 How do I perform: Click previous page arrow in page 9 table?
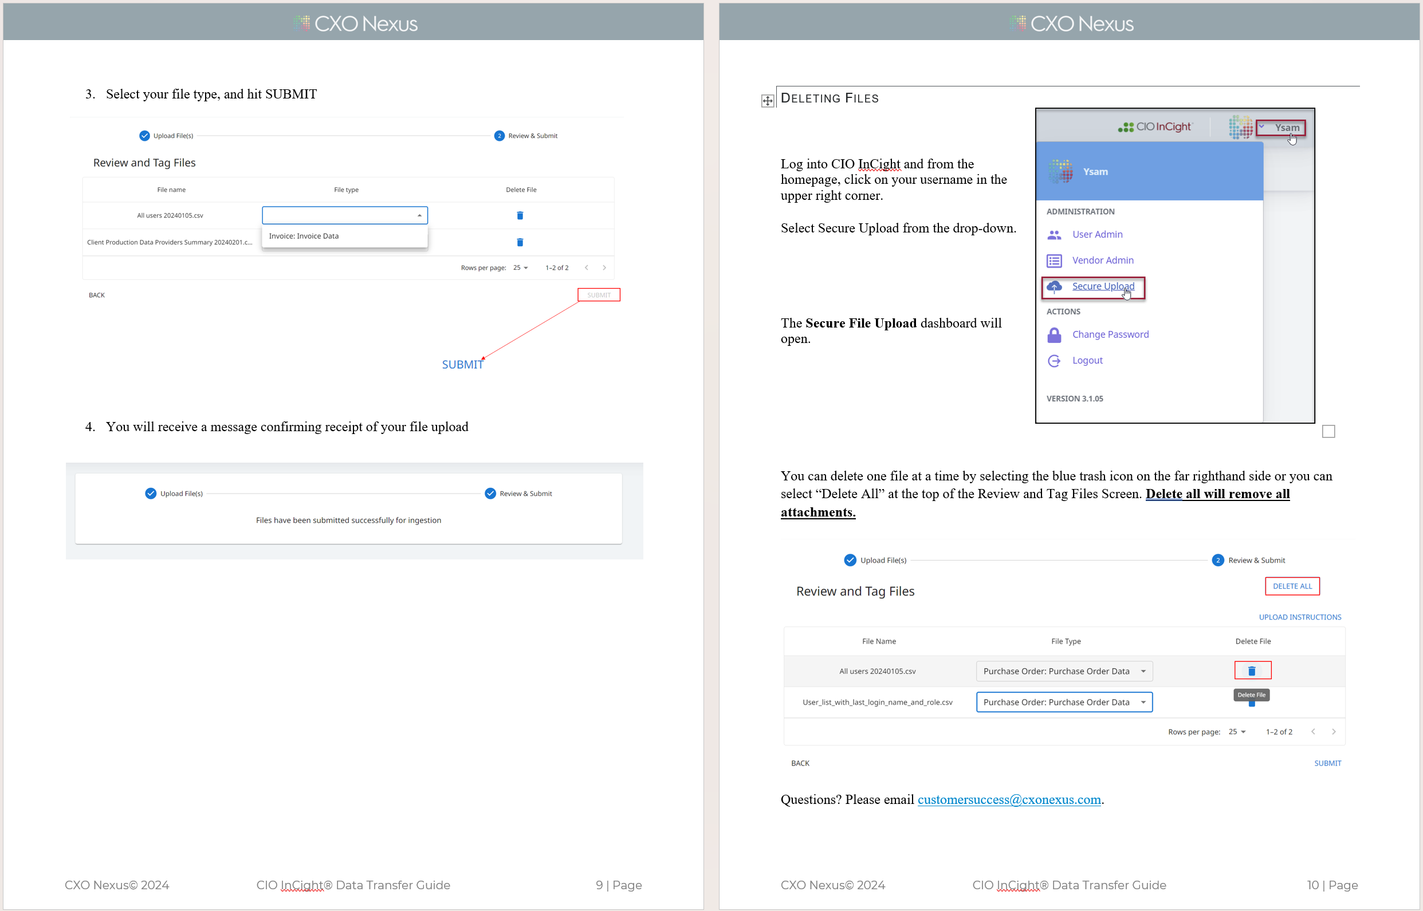point(587,267)
